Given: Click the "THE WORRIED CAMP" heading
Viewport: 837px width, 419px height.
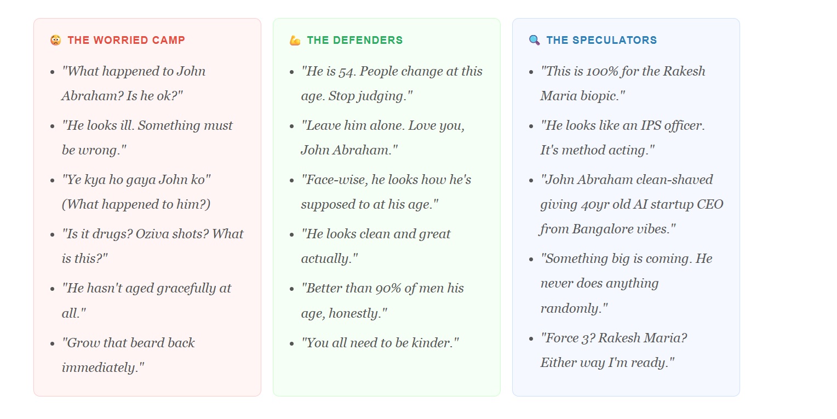Looking at the screenshot, I should coord(126,40).
